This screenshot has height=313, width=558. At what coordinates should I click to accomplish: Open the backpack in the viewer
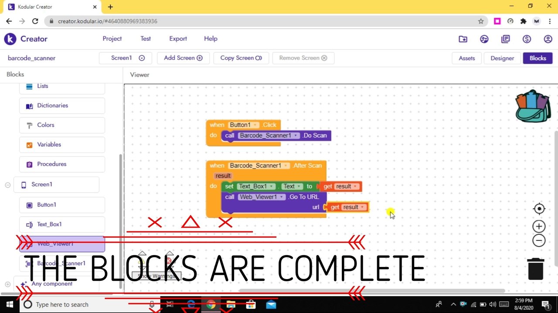533,106
